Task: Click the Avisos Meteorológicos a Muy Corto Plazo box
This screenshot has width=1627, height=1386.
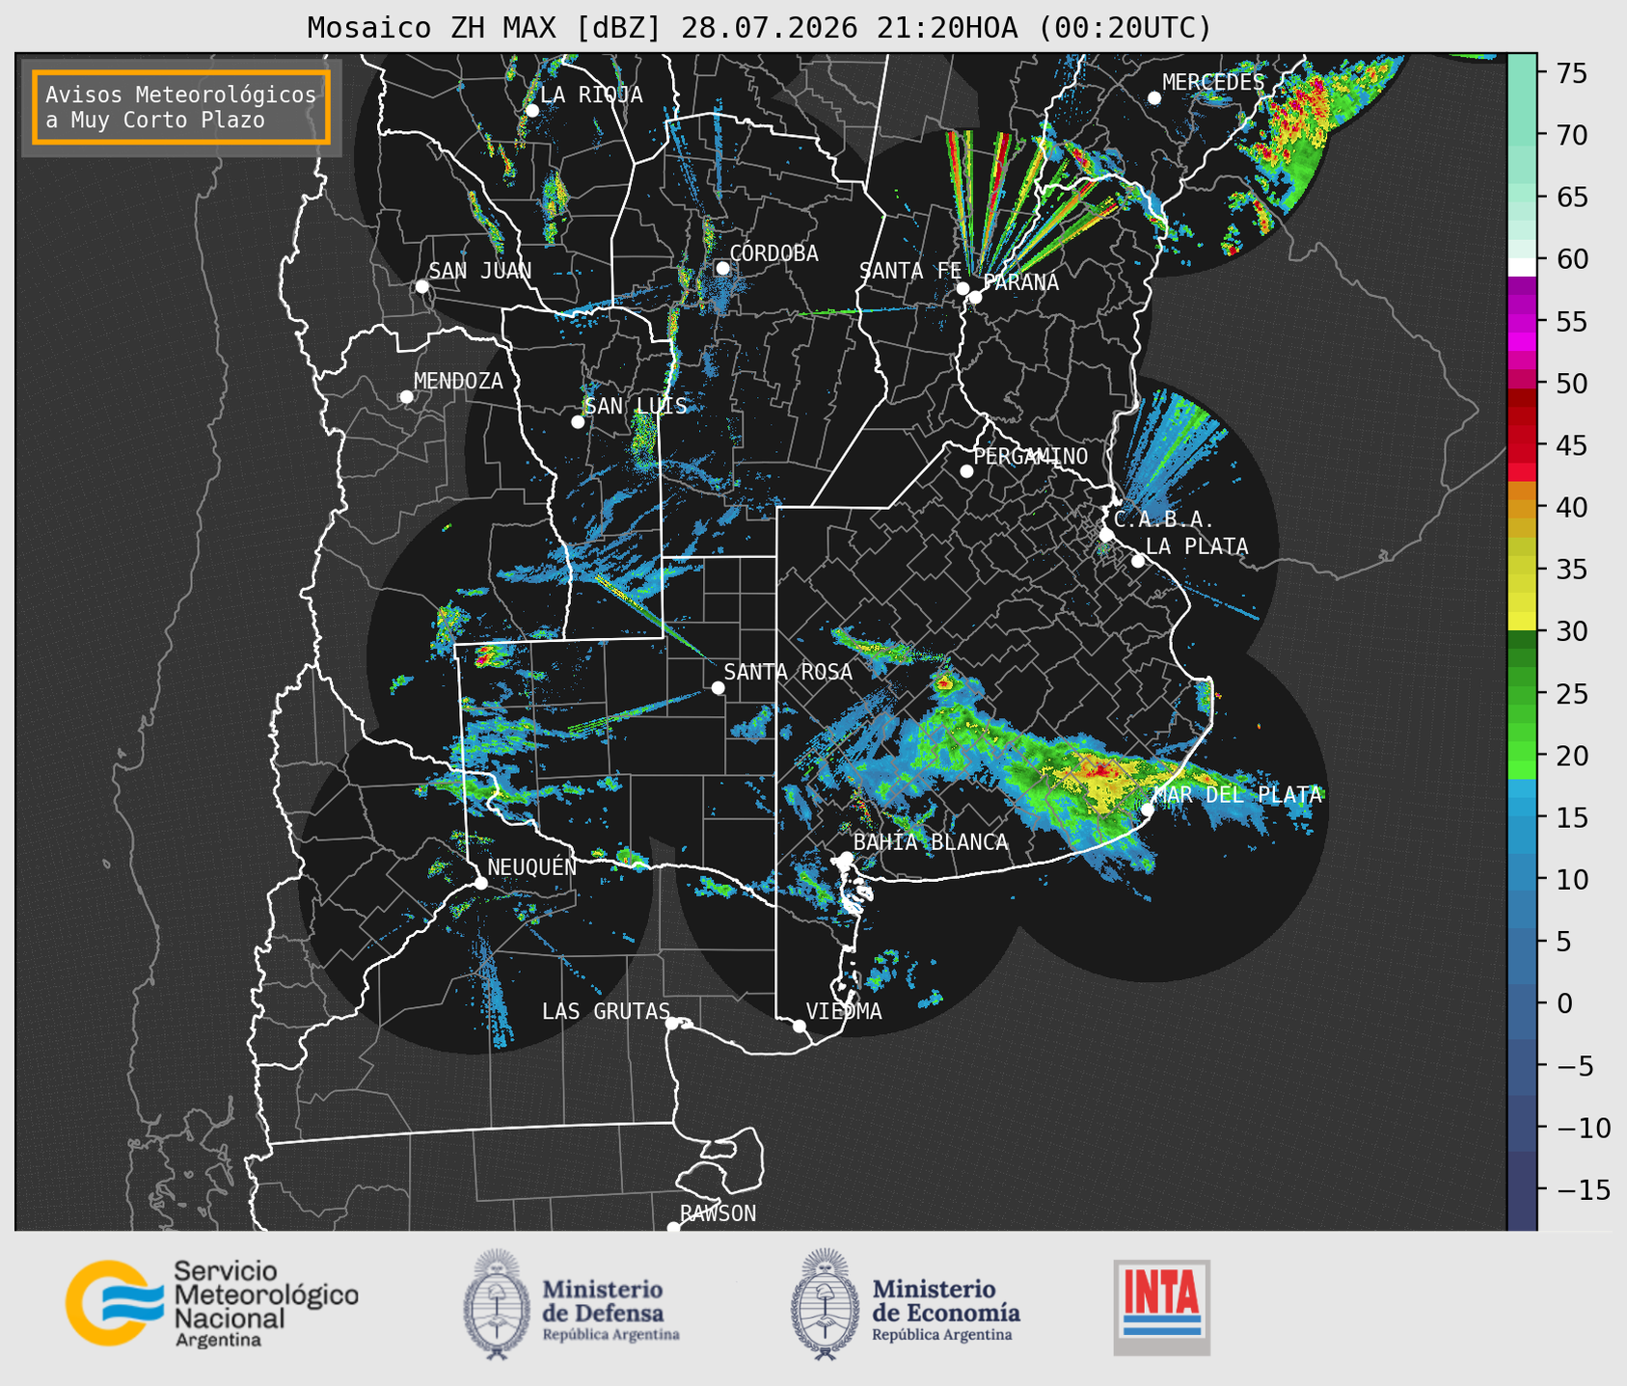Action: point(181,107)
